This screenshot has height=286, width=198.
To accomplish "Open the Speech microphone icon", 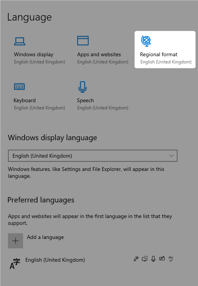I will (83, 87).
